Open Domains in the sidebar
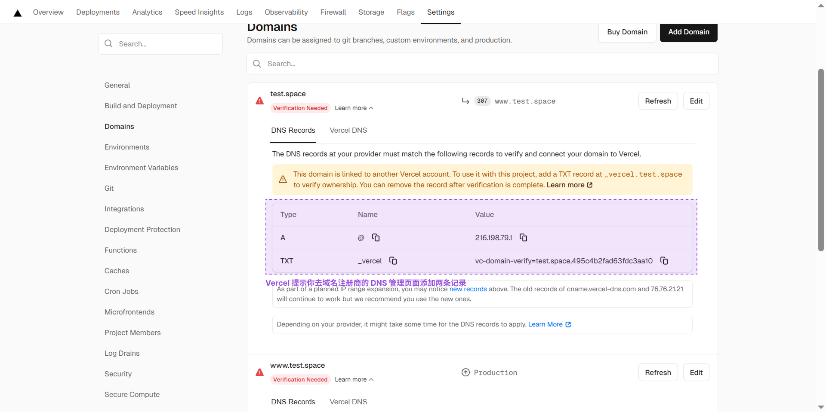The height and width of the screenshot is (412, 826). (x=119, y=126)
